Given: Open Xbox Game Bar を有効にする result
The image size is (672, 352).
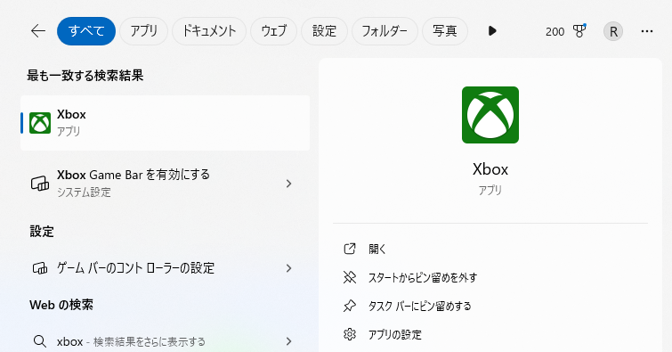Looking at the screenshot, I should pos(165,184).
